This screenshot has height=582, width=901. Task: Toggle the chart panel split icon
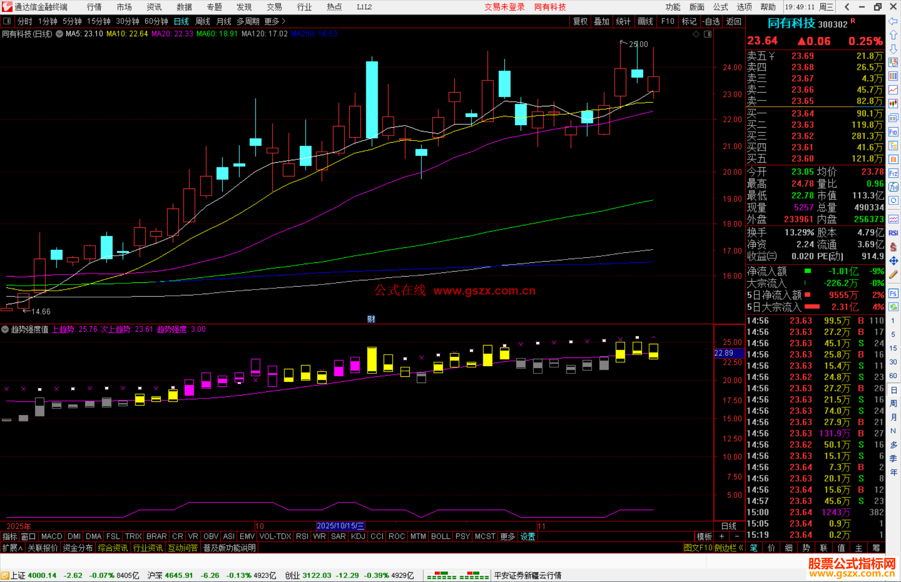click(708, 34)
